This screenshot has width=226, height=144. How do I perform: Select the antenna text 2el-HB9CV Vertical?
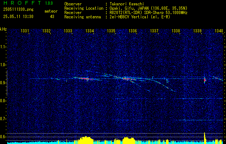tap(129, 17)
